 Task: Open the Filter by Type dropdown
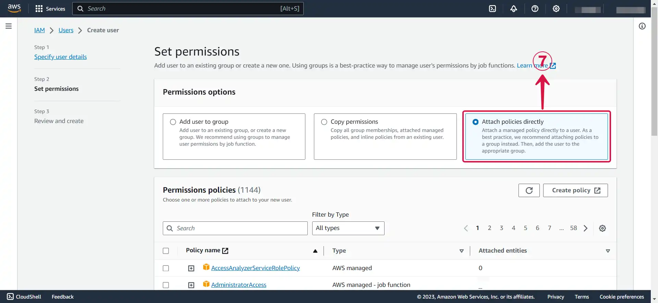[x=348, y=228]
